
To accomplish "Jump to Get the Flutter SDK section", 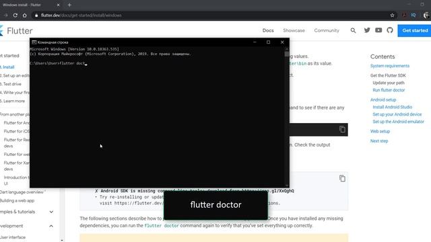I will 388,75.
